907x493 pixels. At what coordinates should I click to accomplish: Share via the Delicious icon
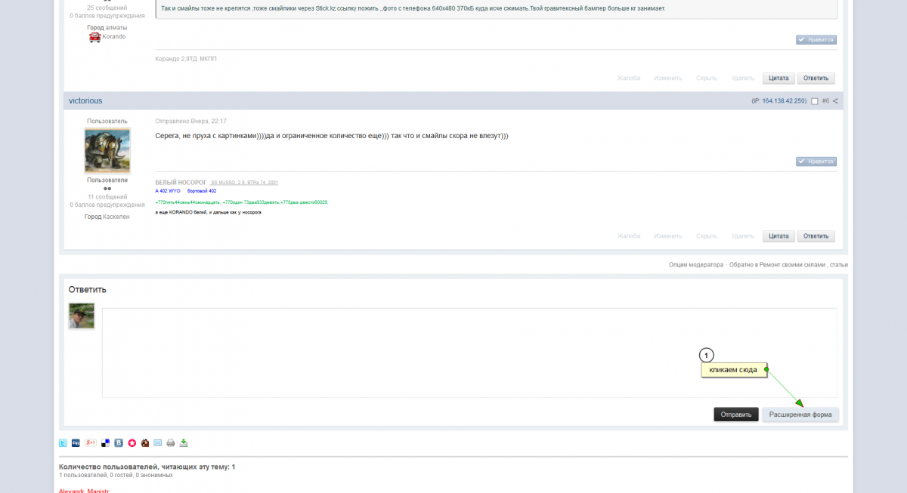pyautogui.click(x=106, y=443)
